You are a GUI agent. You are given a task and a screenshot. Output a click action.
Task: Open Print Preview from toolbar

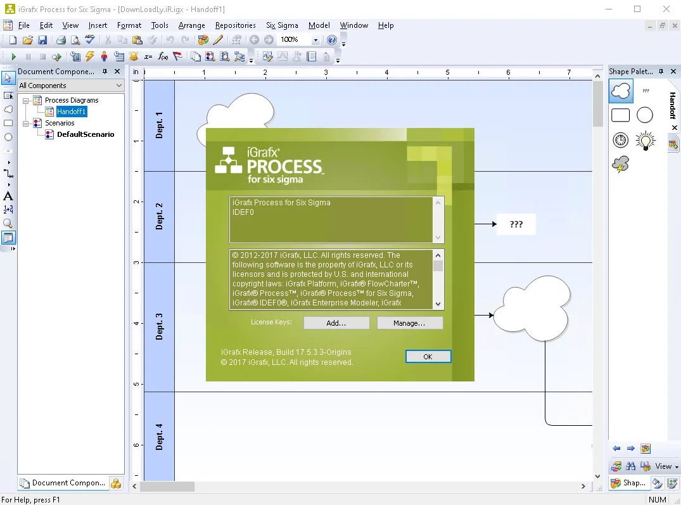pyautogui.click(x=75, y=40)
